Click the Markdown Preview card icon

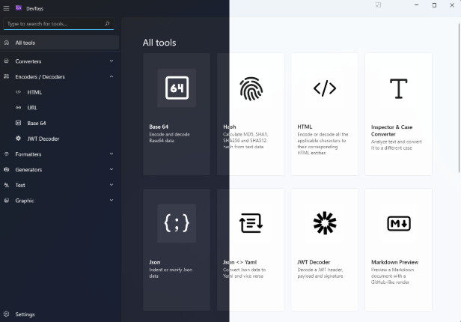click(x=399, y=223)
